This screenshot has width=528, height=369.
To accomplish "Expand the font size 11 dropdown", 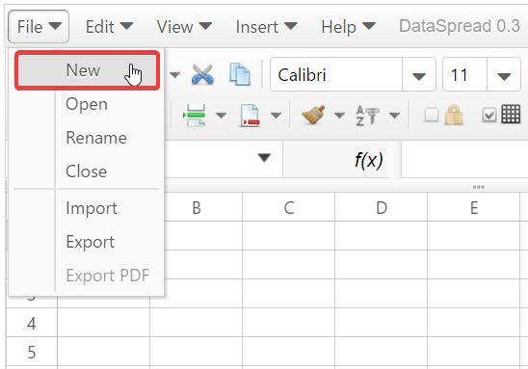I will (x=504, y=75).
